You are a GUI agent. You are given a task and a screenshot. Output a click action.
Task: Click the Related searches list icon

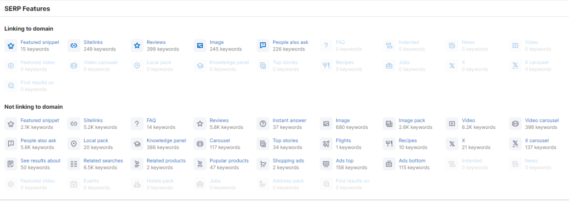(x=74, y=164)
